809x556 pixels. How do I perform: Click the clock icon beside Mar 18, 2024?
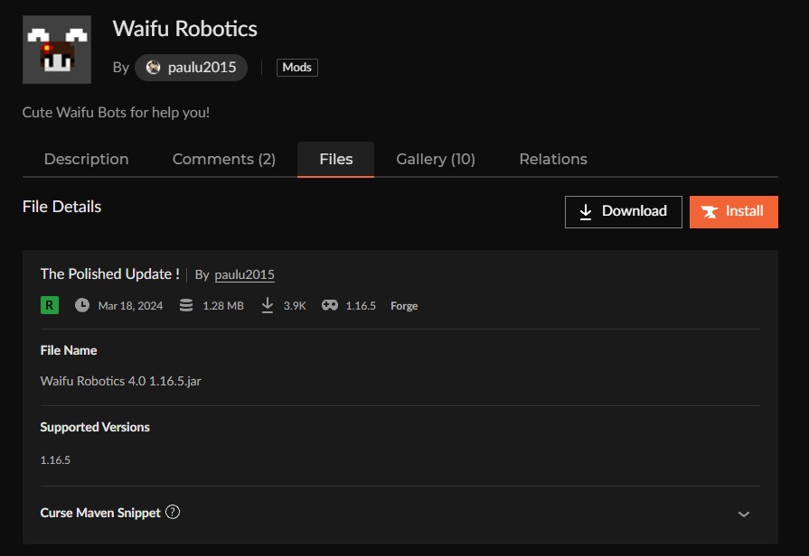(x=80, y=305)
